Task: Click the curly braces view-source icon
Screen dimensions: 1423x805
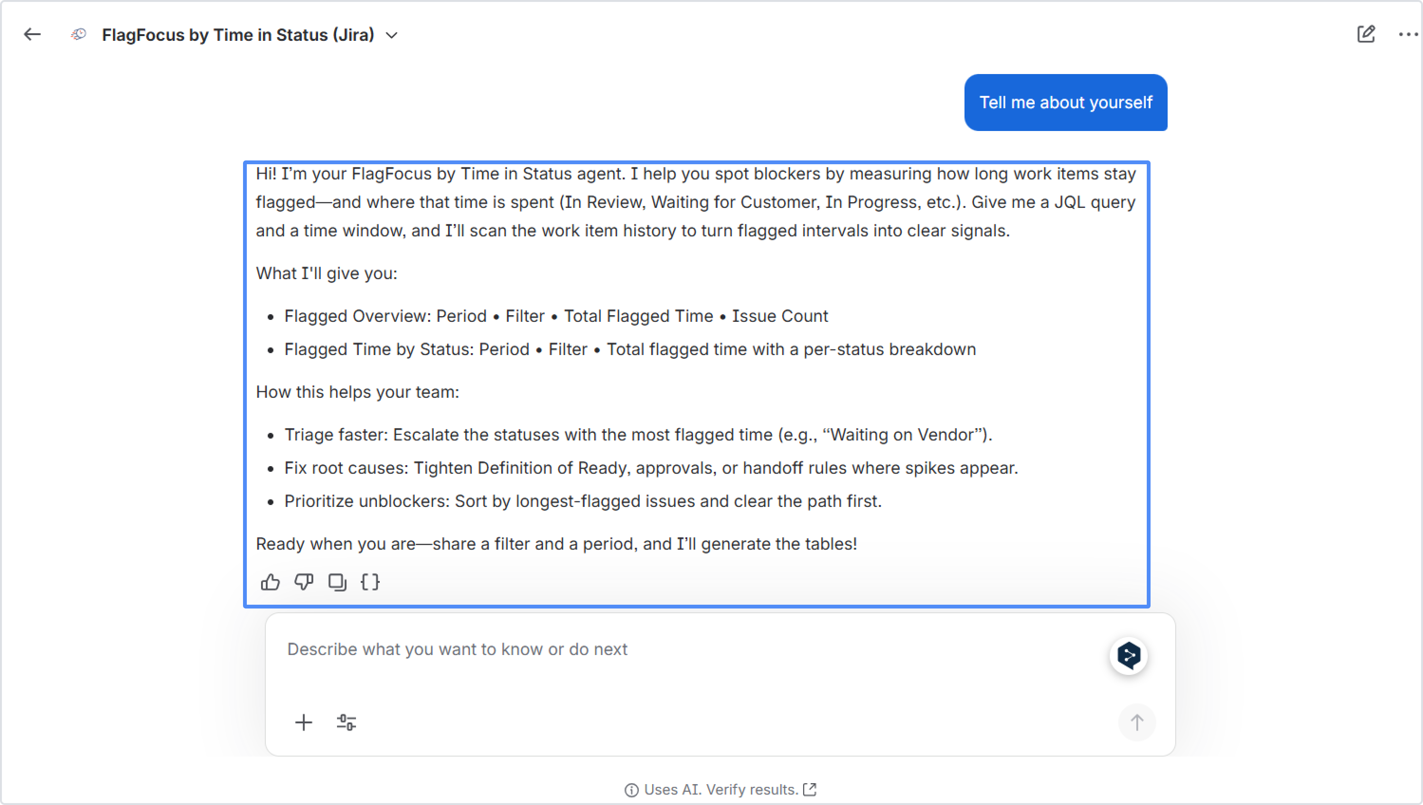Action: pos(370,582)
